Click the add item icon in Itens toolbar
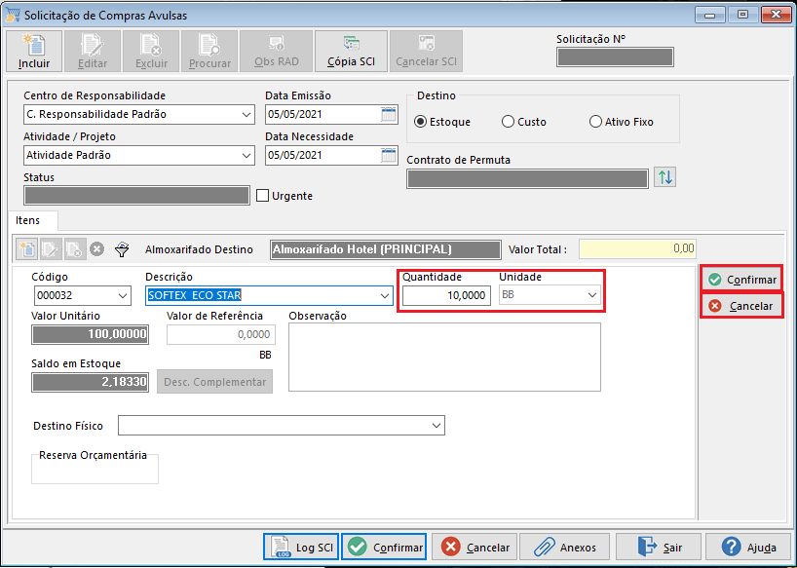Image resolution: width=797 pixels, height=568 pixels. (x=27, y=249)
